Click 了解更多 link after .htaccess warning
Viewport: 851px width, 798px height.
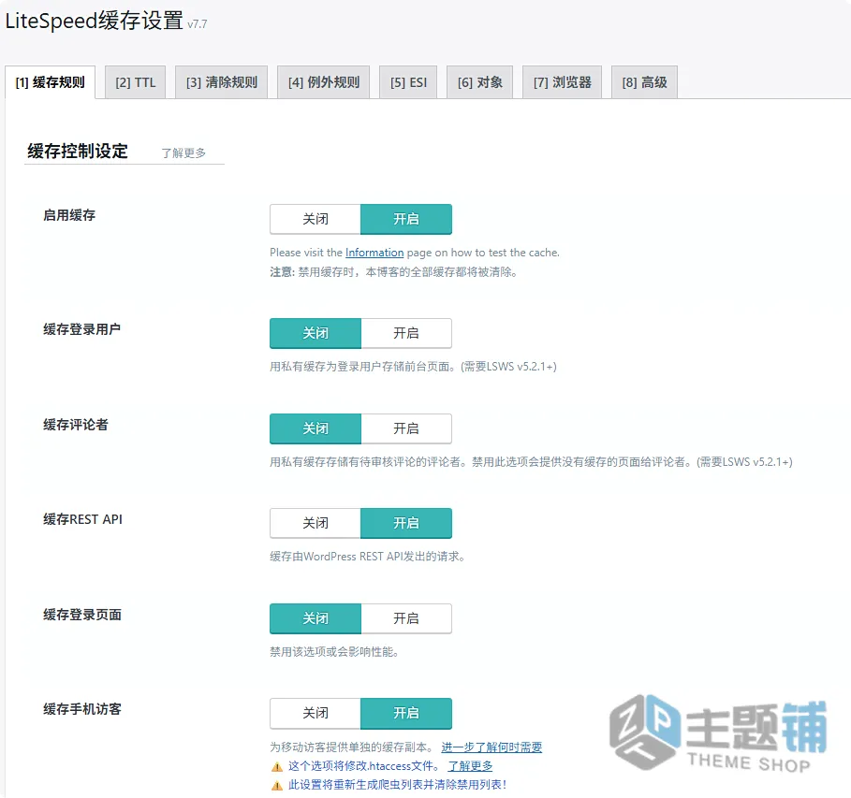(x=470, y=766)
